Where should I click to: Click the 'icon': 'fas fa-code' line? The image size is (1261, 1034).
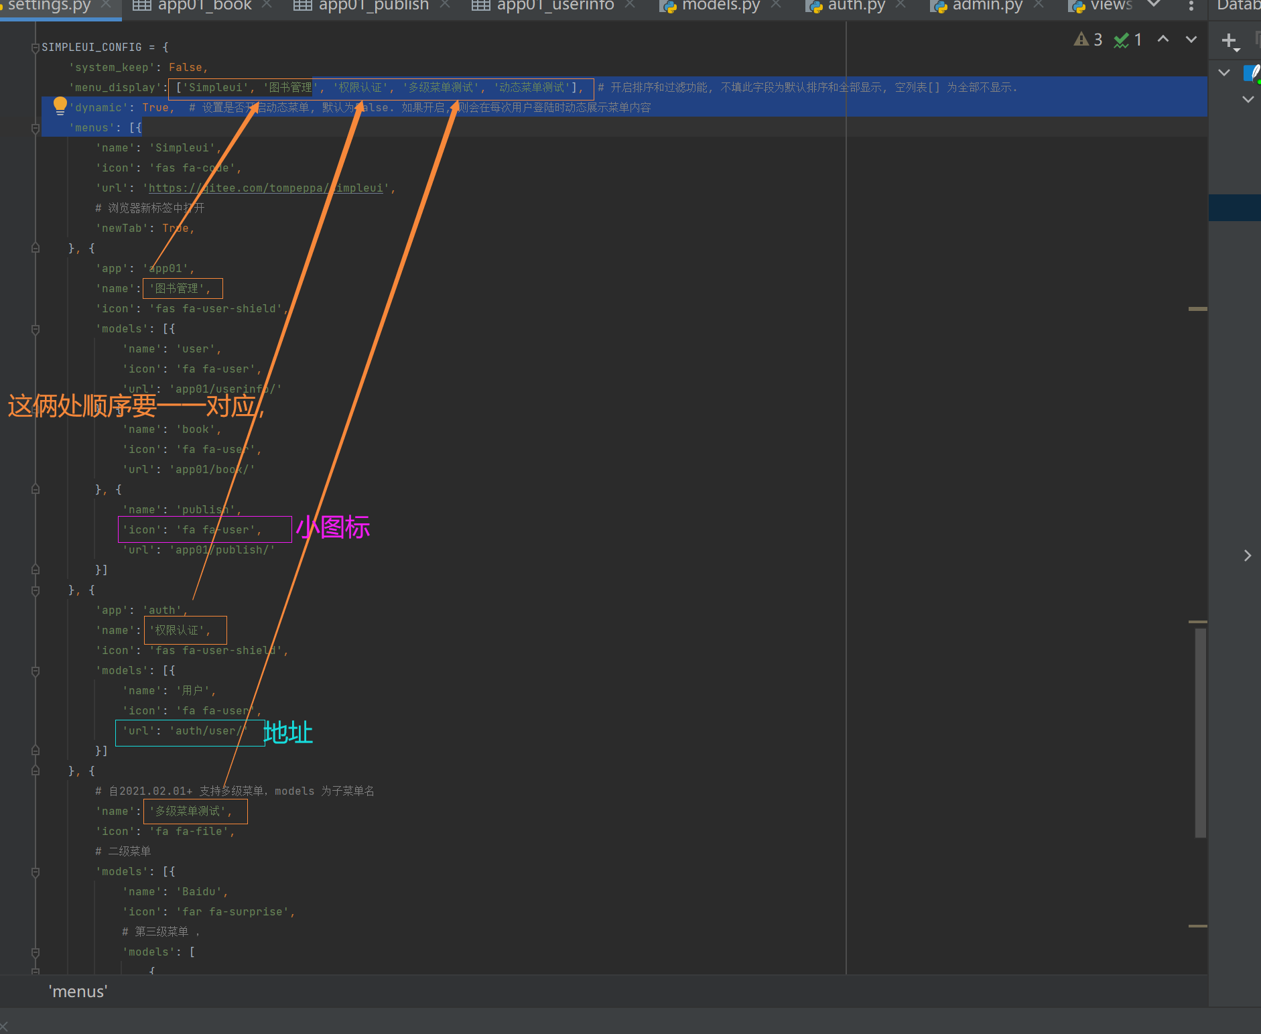[x=168, y=168]
